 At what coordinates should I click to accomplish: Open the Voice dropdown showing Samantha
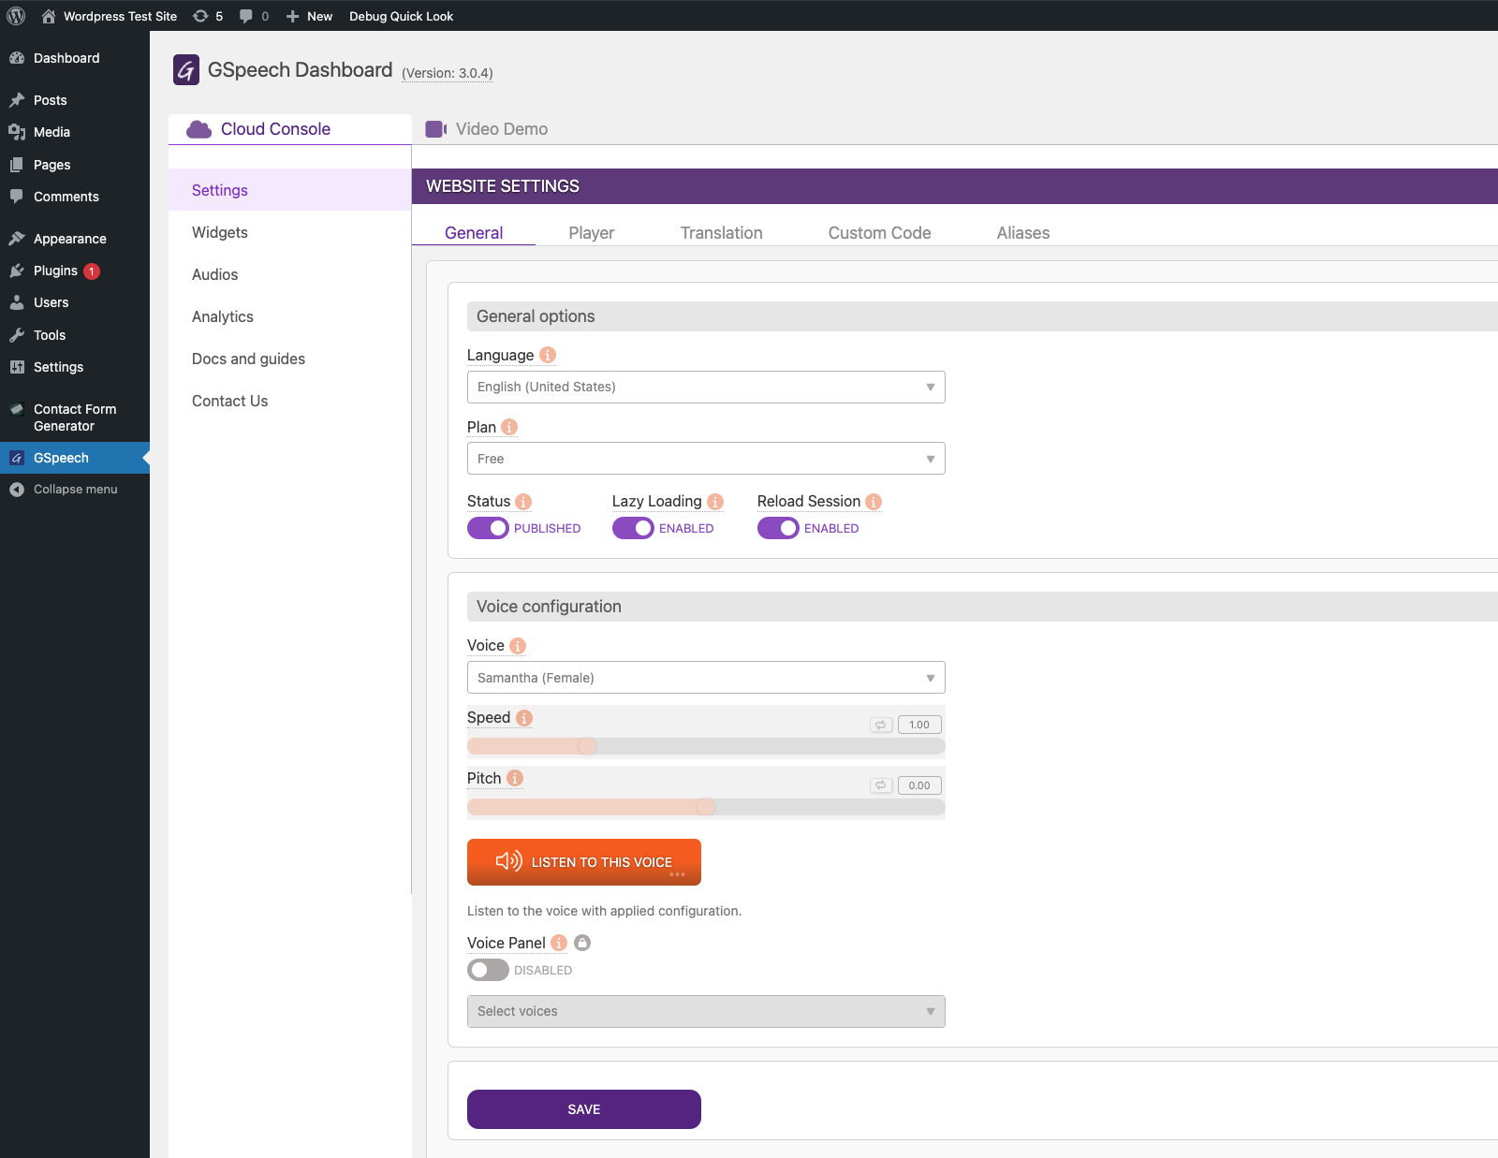706,678
